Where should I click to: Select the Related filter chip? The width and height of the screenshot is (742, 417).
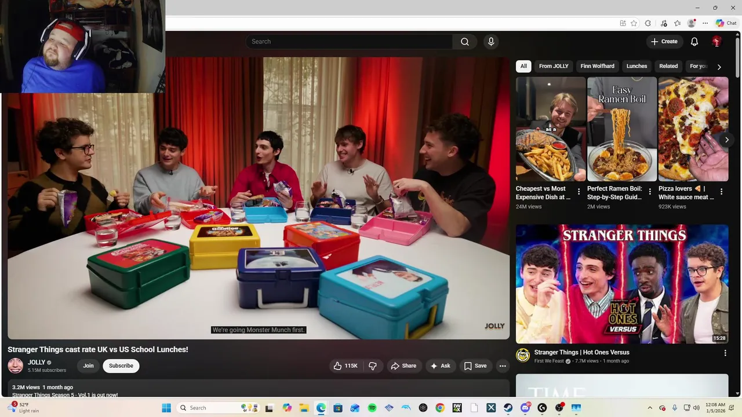668,66
